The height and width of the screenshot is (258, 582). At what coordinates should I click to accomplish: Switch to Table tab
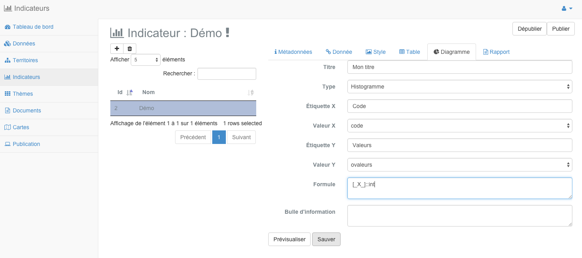[x=410, y=52]
